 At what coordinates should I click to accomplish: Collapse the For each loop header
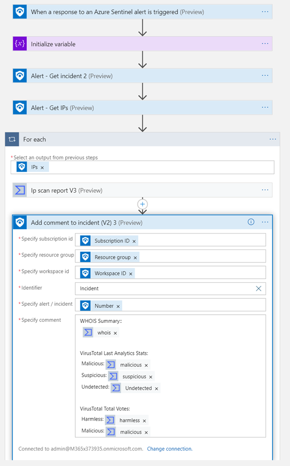pyautogui.click(x=142, y=139)
